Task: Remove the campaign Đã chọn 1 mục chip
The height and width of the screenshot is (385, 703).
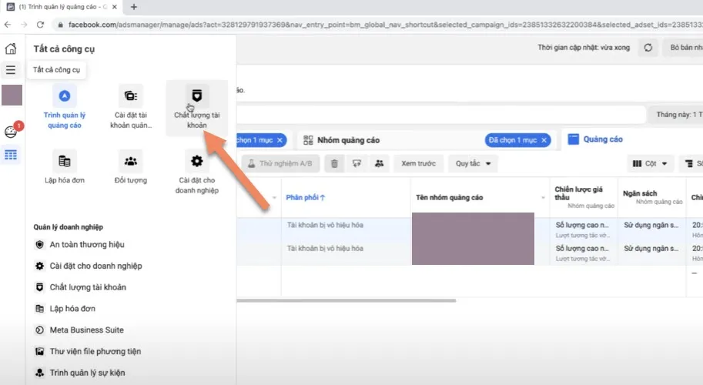Action: (280, 140)
